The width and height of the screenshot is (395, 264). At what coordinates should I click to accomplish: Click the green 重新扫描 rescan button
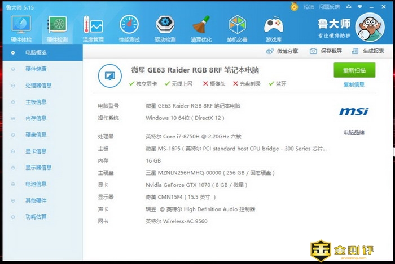coord(354,70)
